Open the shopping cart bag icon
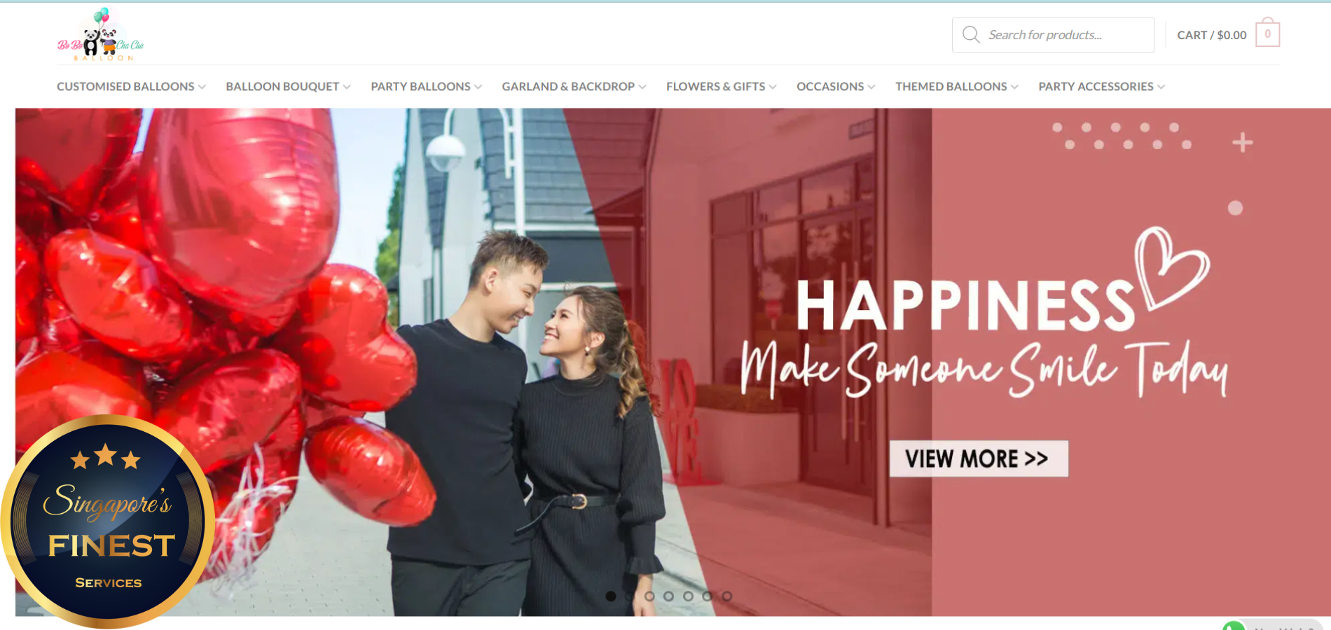The width and height of the screenshot is (1331, 630). 1267,33
